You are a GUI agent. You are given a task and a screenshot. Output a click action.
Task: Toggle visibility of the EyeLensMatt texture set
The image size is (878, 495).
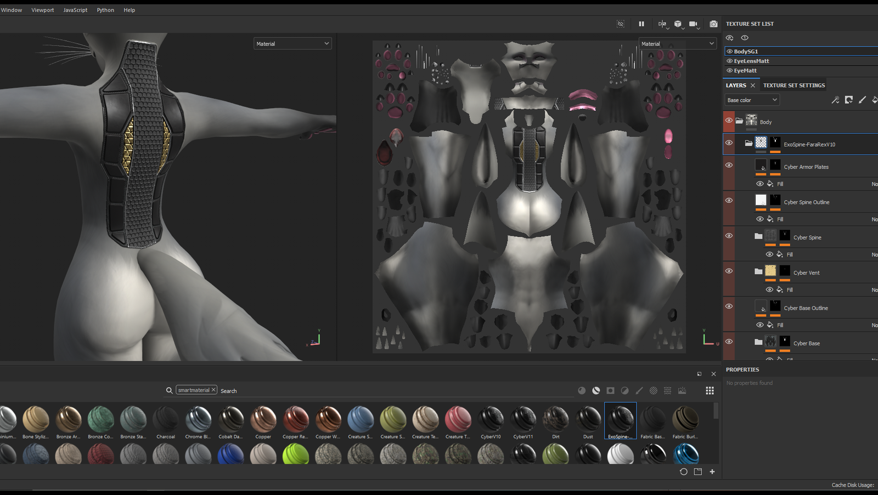(x=730, y=61)
